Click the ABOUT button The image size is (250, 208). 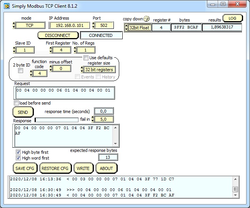point(106,168)
